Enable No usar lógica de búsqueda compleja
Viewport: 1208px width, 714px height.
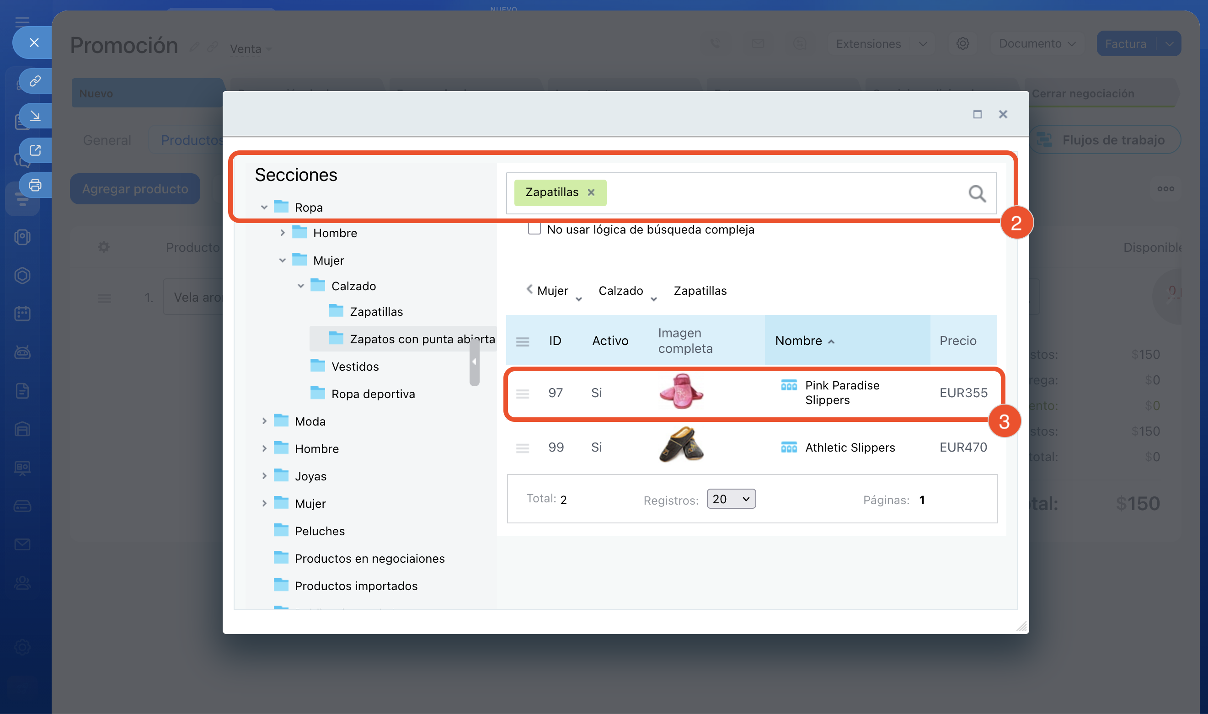tap(534, 229)
